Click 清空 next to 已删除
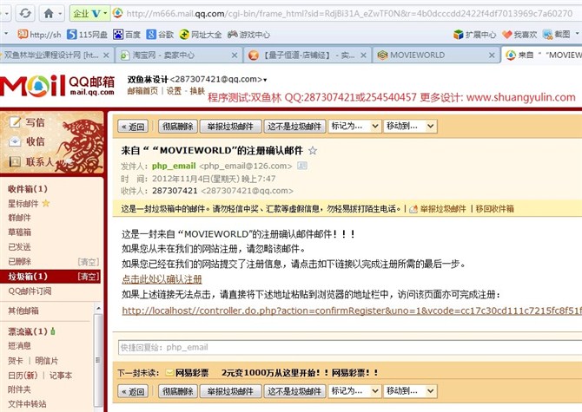 click(89, 262)
